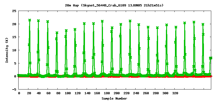Click the peak marker near sample 40
The image size is (216, 101).
tap(39, 20)
